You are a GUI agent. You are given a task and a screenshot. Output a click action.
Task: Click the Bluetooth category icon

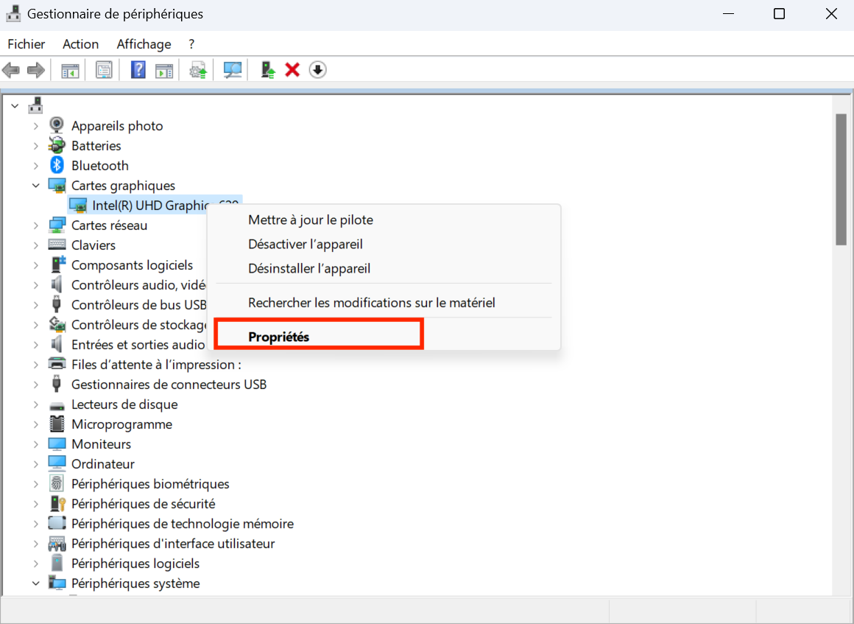pos(57,166)
